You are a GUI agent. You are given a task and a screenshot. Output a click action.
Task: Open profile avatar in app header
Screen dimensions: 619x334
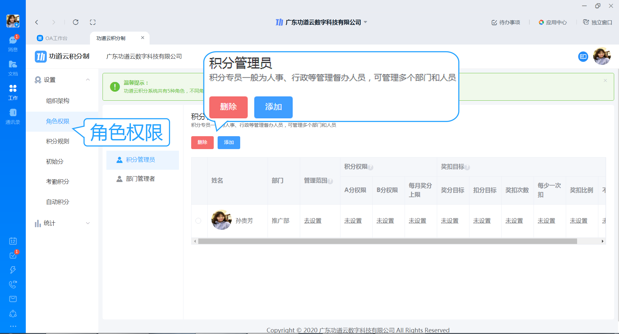[x=602, y=56]
